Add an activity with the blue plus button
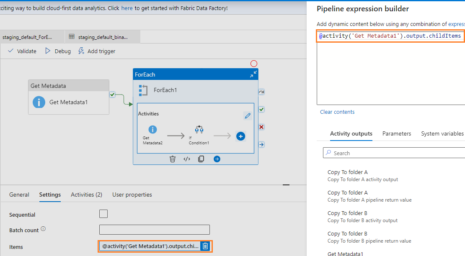Image resolution: width=465 pixels, height=256 pixels. click(x=241, y=136)
